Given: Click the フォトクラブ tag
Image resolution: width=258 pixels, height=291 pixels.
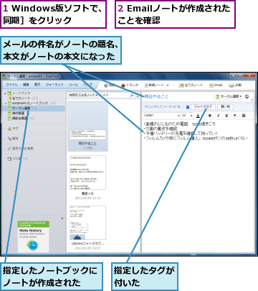Looking at the screenshot, I should tap(203, 107).
